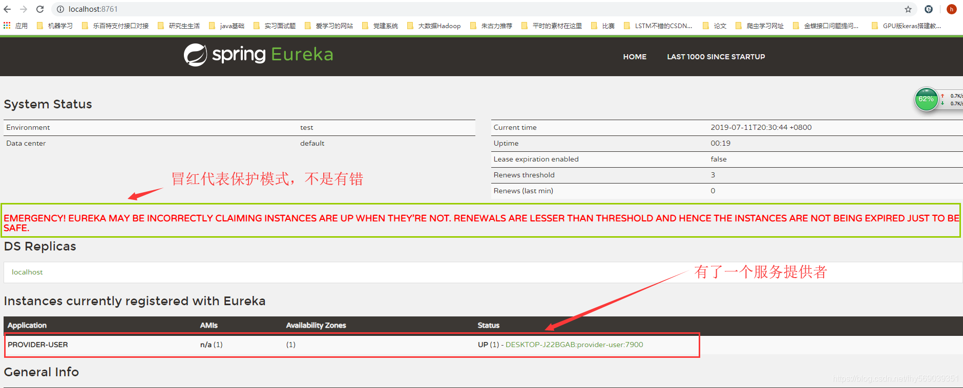Click the 'default' data center value

(x=312, y=144)
